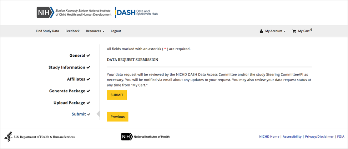
Task: Click the My Account user icon
Action: click(261, 31)
